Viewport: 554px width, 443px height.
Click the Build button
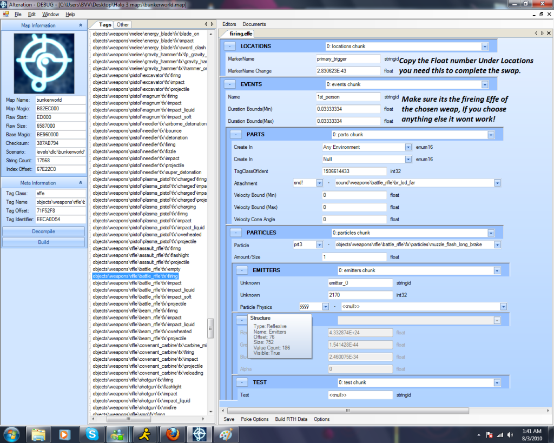[x=43, y=242]
